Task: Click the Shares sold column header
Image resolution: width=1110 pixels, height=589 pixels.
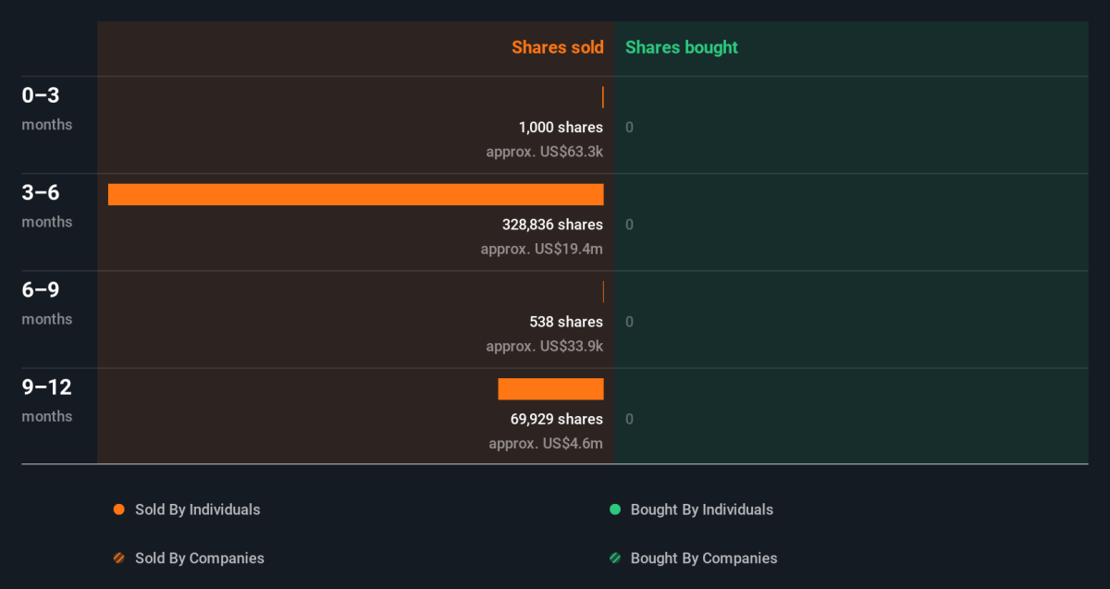Action: (557, 47)
